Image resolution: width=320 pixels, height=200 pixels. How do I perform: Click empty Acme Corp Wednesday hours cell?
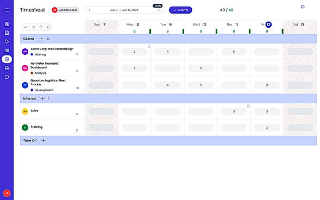200,52
